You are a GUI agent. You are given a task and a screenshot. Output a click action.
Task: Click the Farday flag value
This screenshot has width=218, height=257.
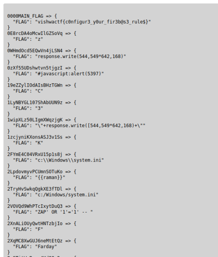click(46, 246)
